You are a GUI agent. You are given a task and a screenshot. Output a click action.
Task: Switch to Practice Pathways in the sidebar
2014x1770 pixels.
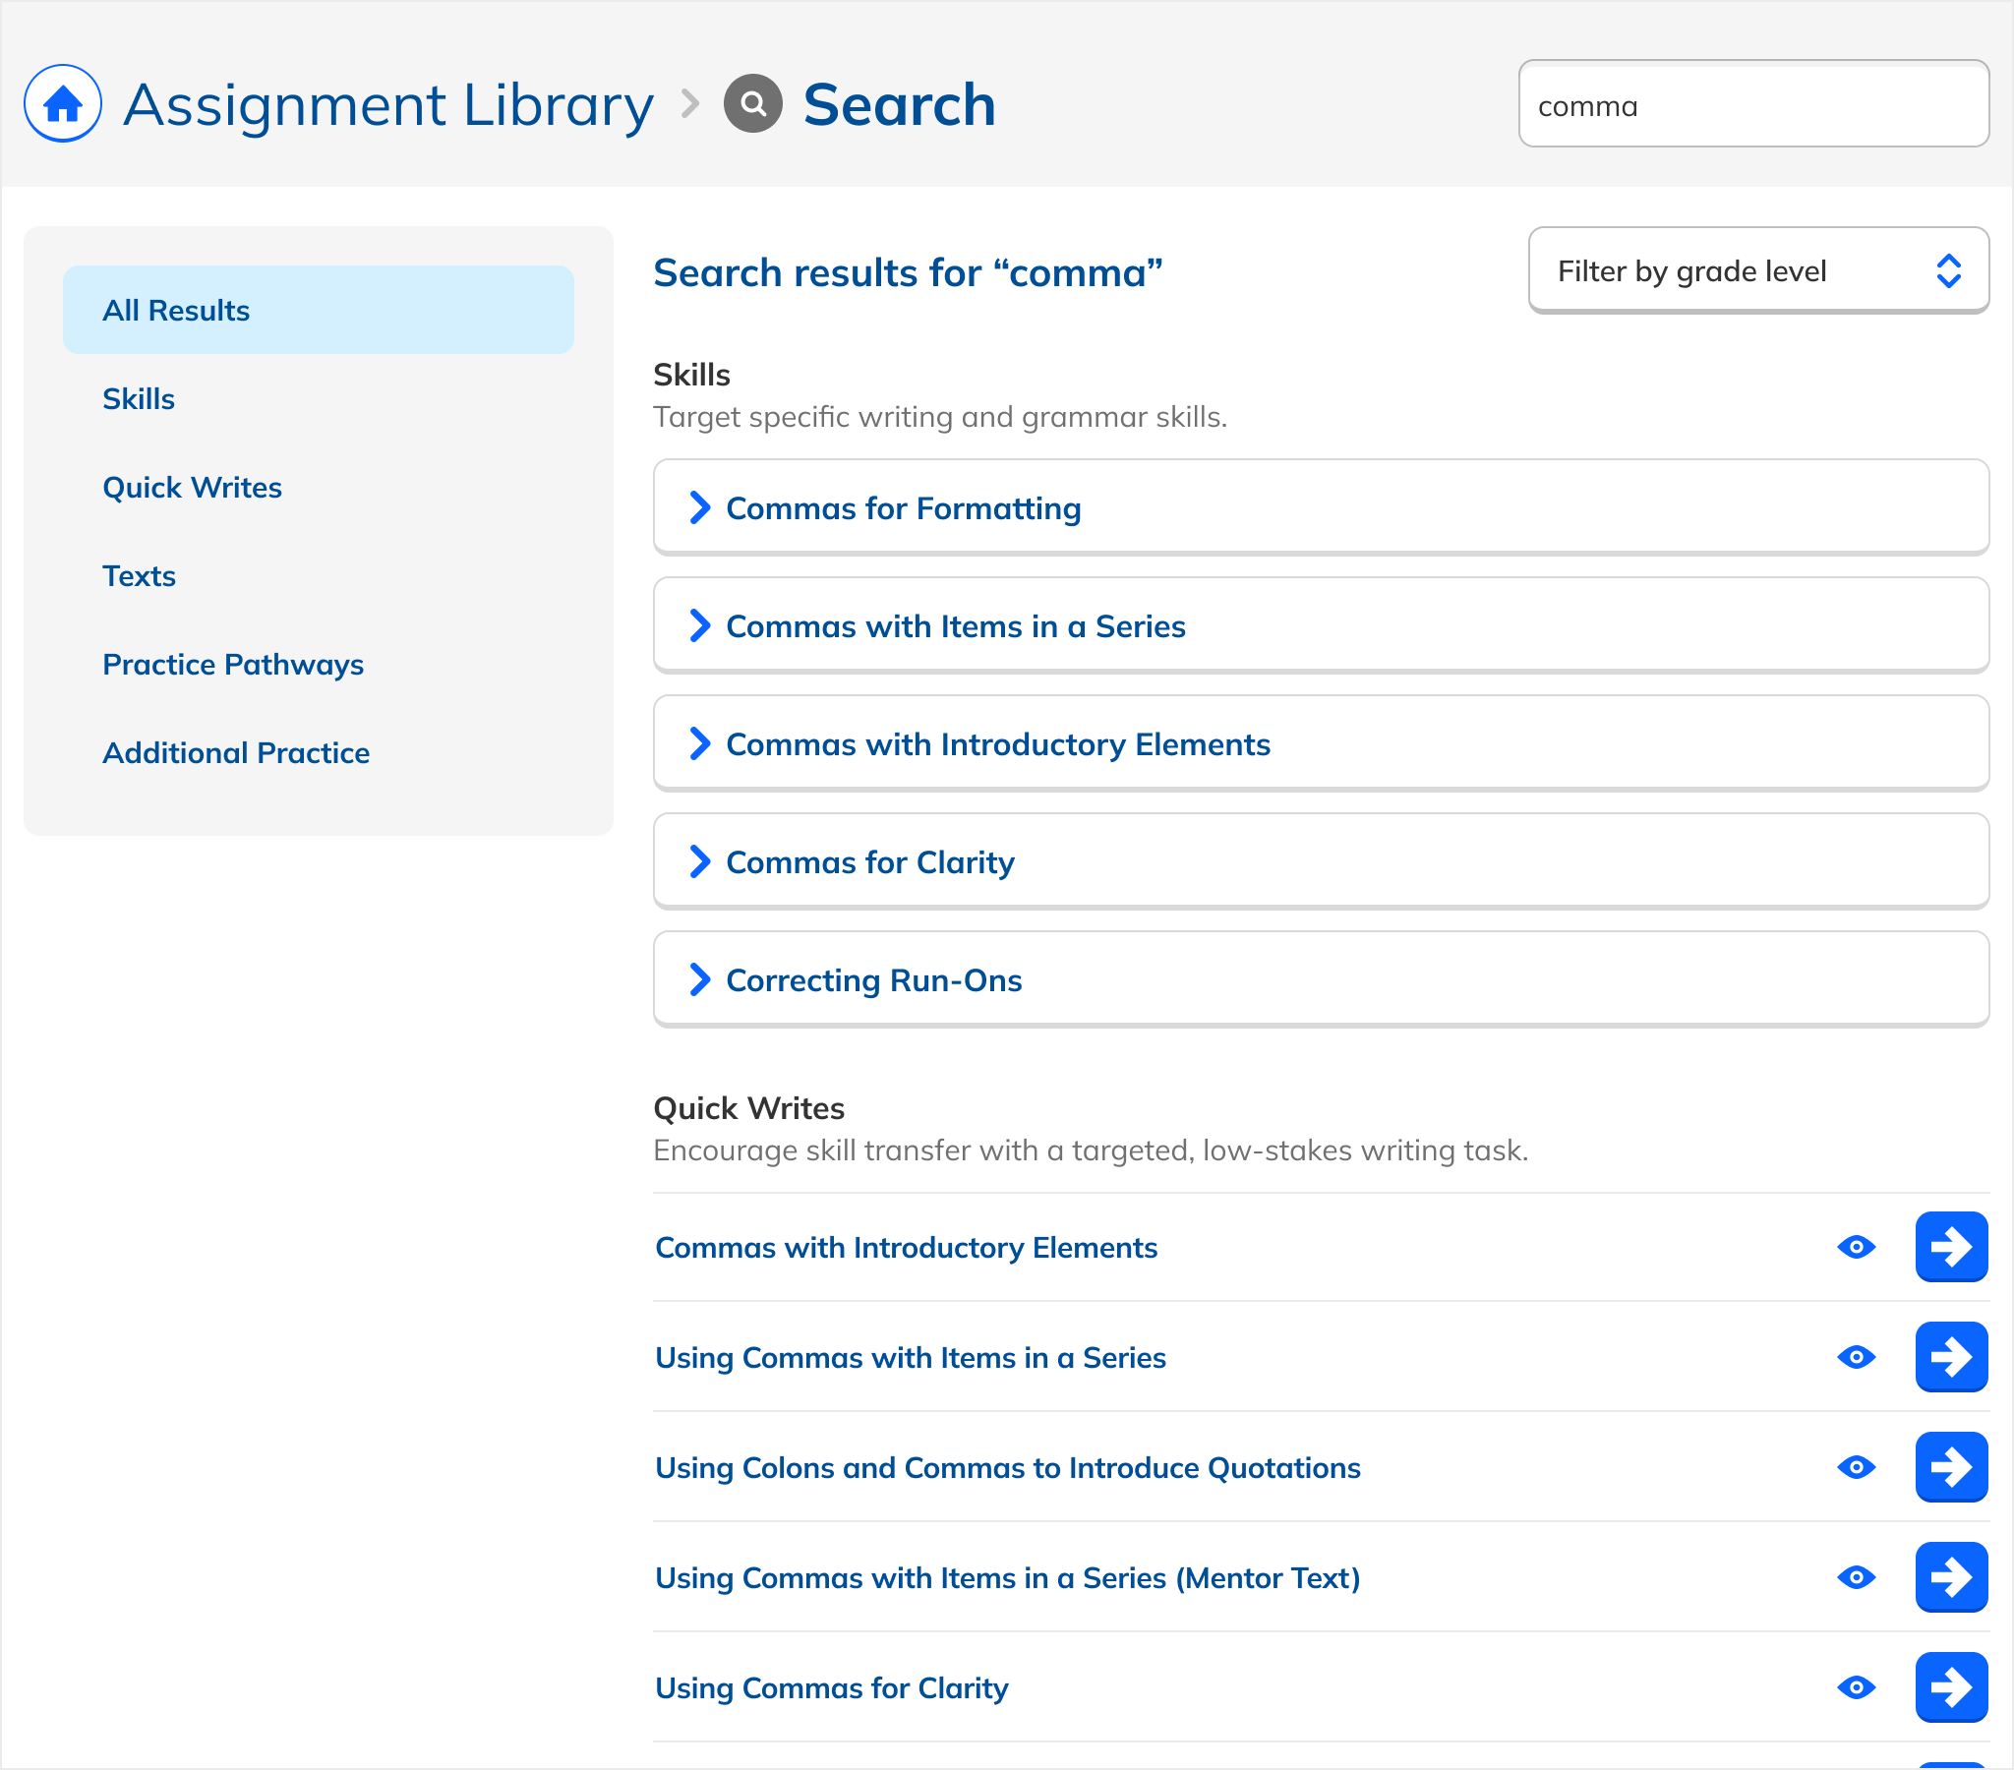pos(232,665)
